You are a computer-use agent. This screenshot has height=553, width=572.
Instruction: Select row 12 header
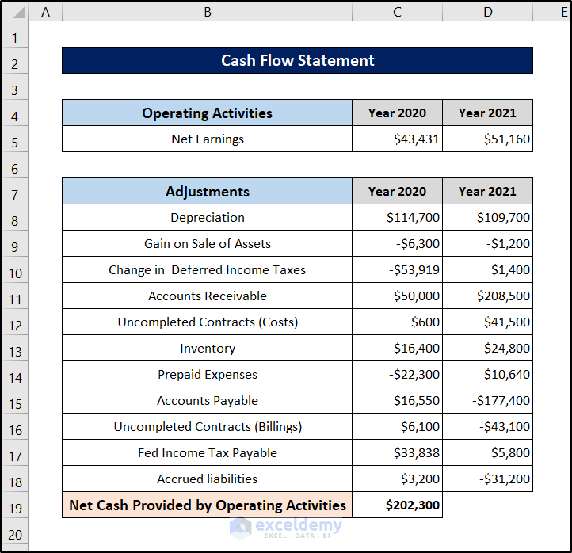click(14, 322)
